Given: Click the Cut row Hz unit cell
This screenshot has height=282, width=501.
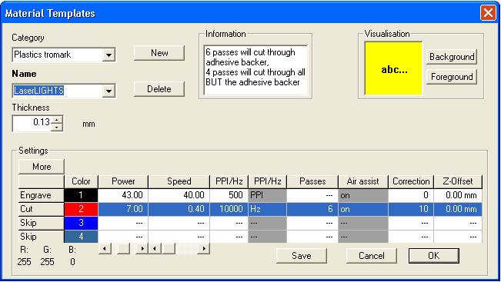Looking at the screenshot, I should pyautogui.click(x=268, y=209).
